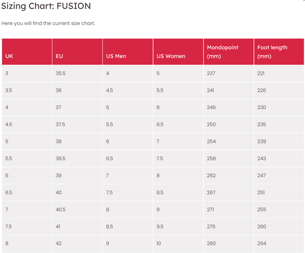
Task: Select the US Women column header
Action: [x=178, y=52]
